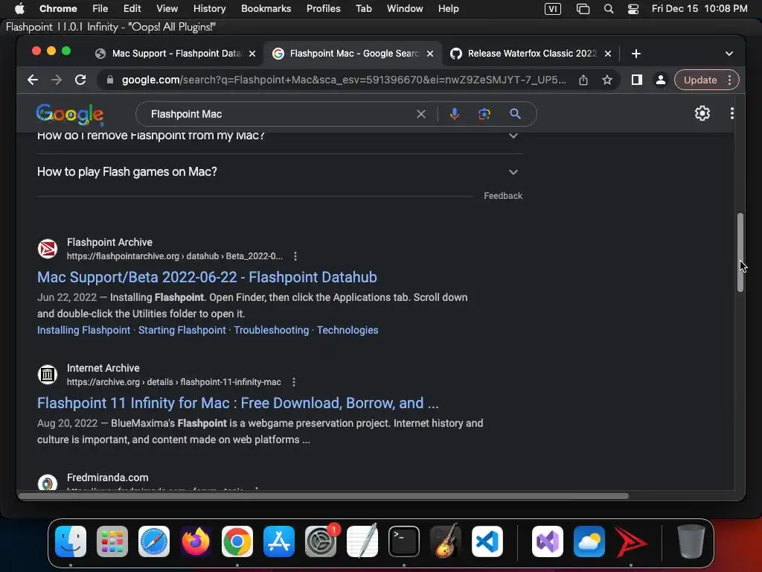Open Terminal from the Dock
Viewport: 762px width, 572px height.
(x=404, y=541)
